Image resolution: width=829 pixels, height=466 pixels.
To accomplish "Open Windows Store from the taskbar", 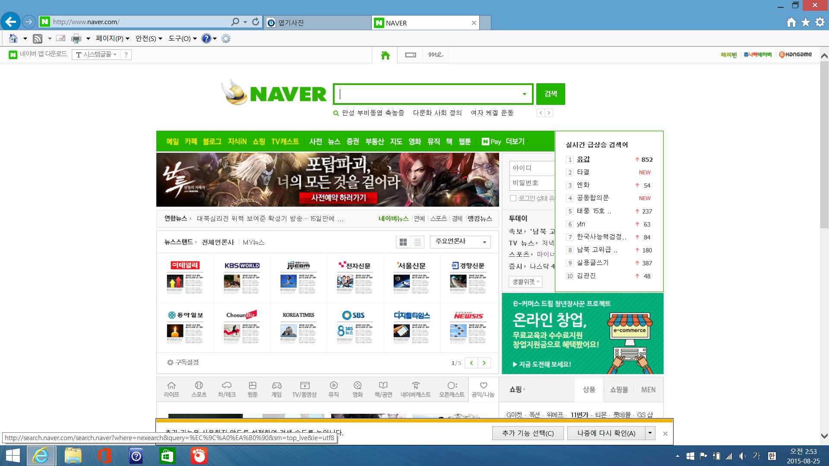I will pos(167,456).
